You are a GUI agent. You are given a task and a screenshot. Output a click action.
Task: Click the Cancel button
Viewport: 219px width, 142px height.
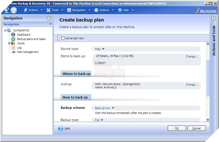tap(196, 128)
